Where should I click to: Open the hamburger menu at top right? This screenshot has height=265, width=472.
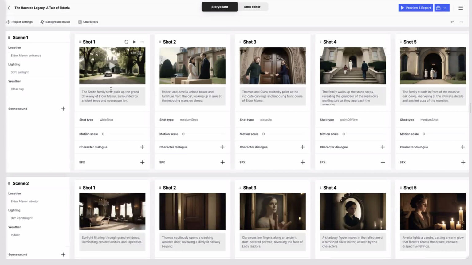[x=460, y=8]
